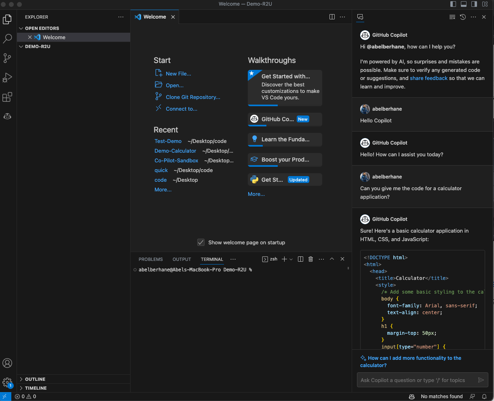This screenshot has height=401, width=494.
Task: Open the recent Test-Demo folder
Action: 168,141
